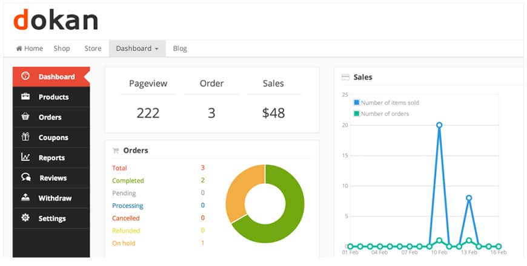The height and width of the screenshot is (266, 527).
Task: Click the card icon beside Sales panel title
Action: [x=345, y=77]
